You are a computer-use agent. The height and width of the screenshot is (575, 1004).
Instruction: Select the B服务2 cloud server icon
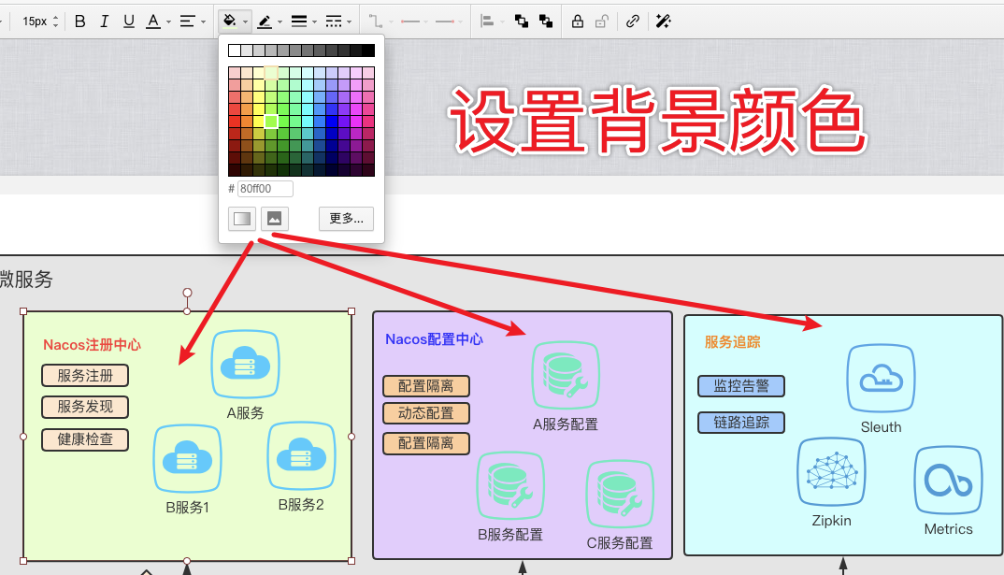(301, 456)
